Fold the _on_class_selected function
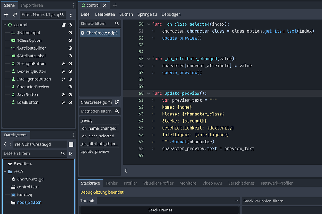Viewport: 322px width, 214px height. coord(149,24)
